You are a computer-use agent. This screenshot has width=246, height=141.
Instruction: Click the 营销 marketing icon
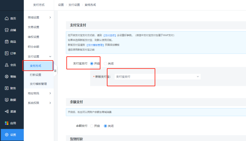pos(7,77)
